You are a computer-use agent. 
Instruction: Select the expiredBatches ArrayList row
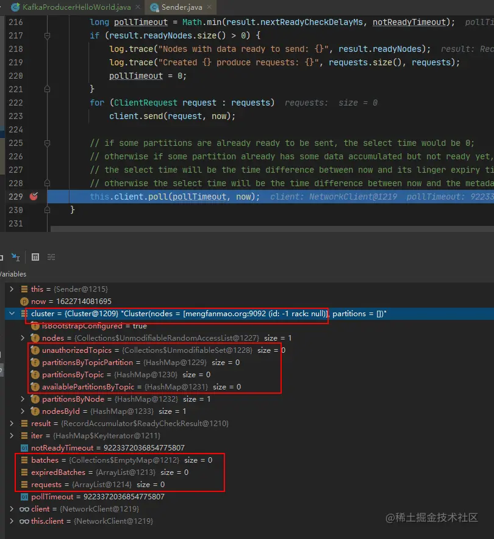(249, 472)
